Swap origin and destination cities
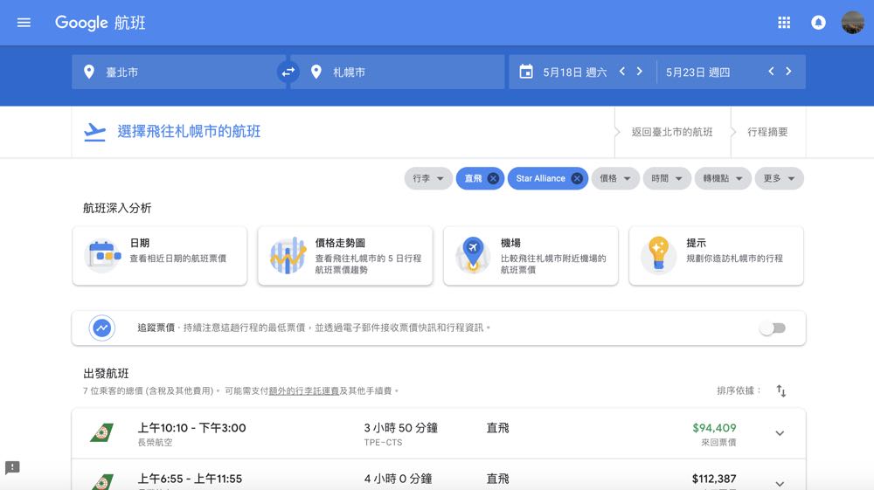Viewport: 874px width, 490px height. (288, 72)
